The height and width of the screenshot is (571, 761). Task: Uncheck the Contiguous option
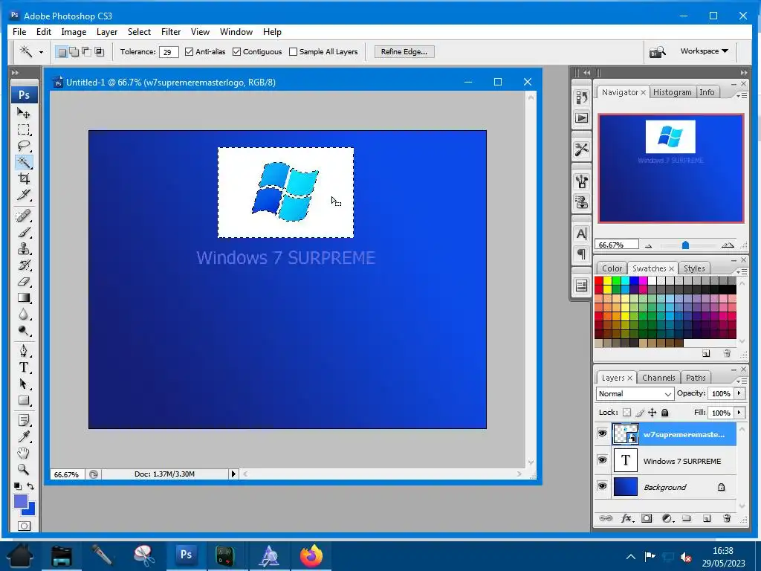coord(237,51)
